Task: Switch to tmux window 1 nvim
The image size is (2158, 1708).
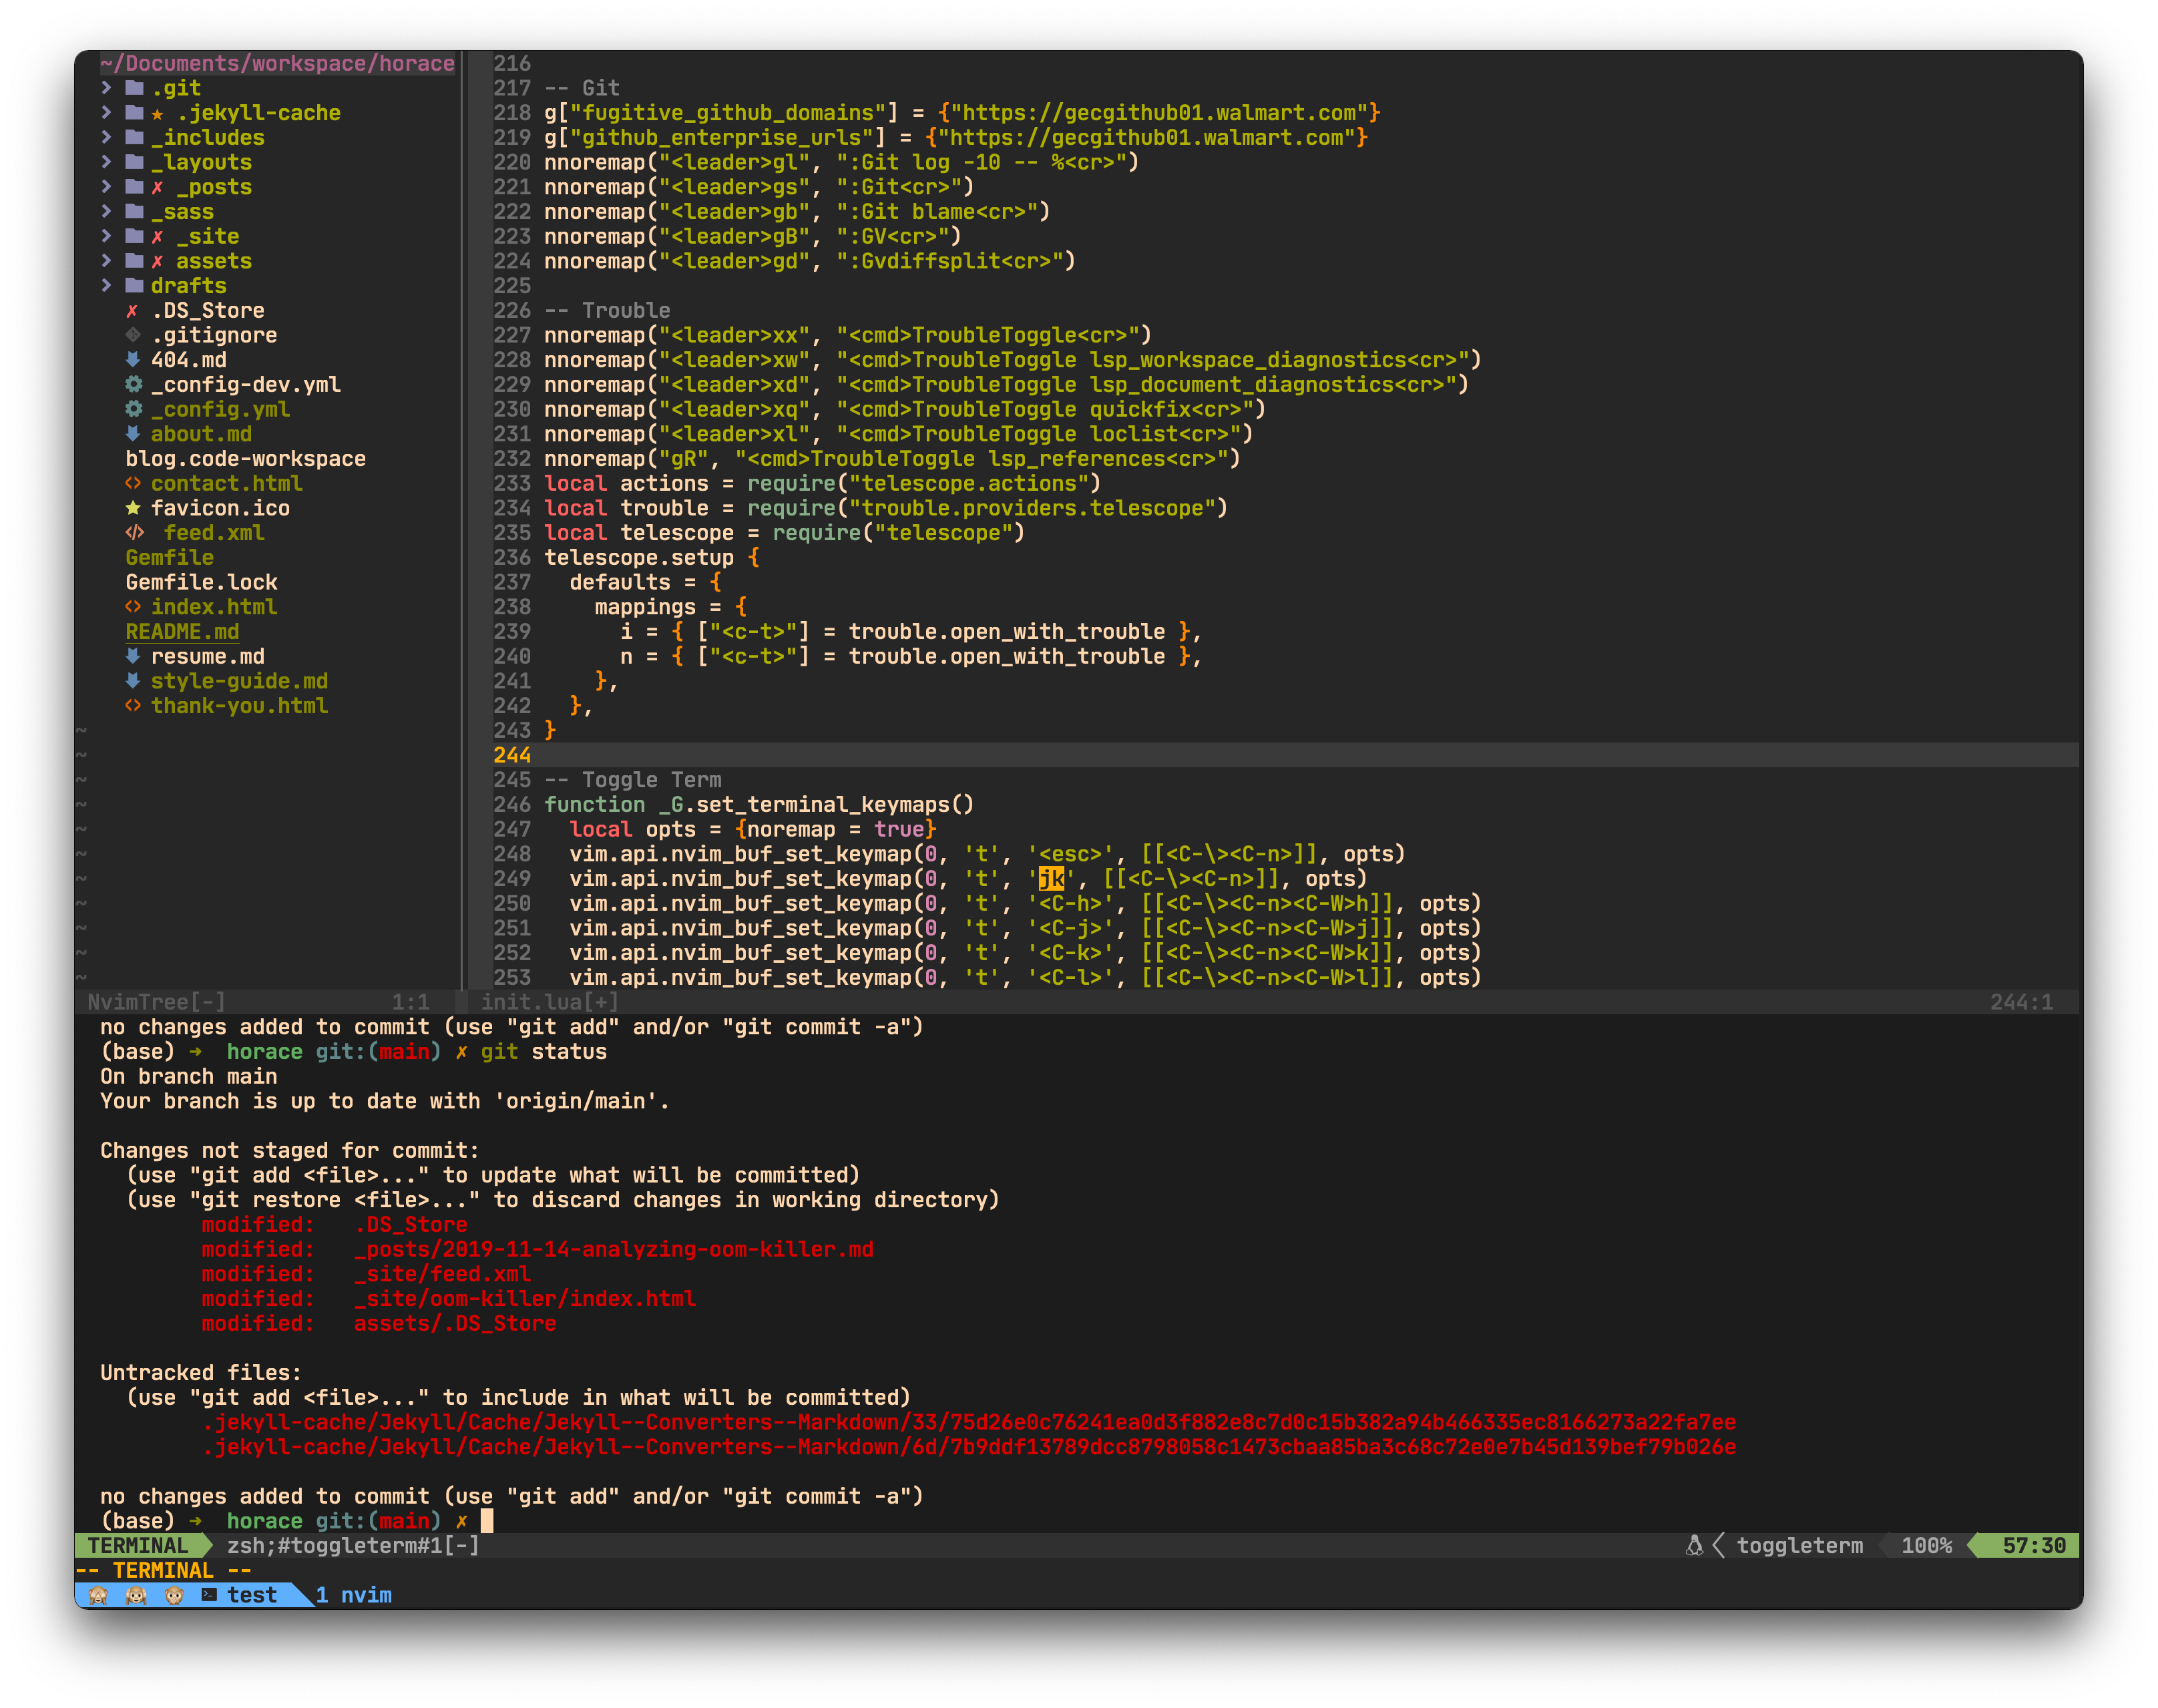Action: coord(354,1595)
